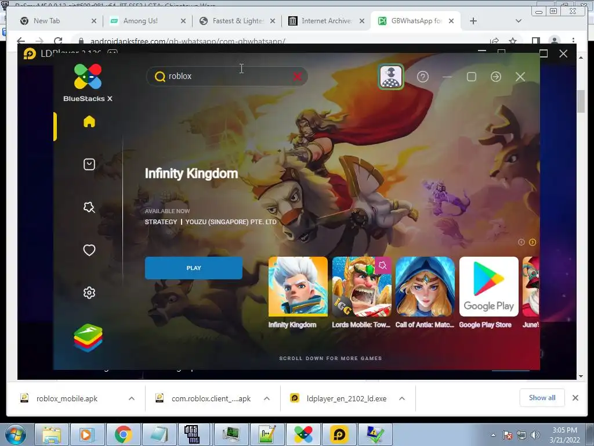The width and height of the screenshot is (594, 446).
Task: Launch the BlueStacks App Player stacked-layers icon
Action: pos(88,337)
